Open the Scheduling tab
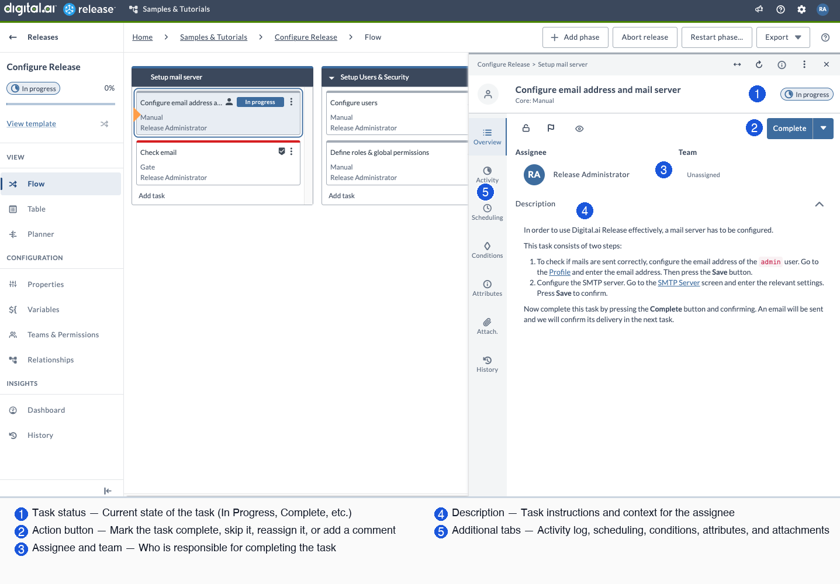This screenshot has height=584, width=840. [x=487, y=212]
